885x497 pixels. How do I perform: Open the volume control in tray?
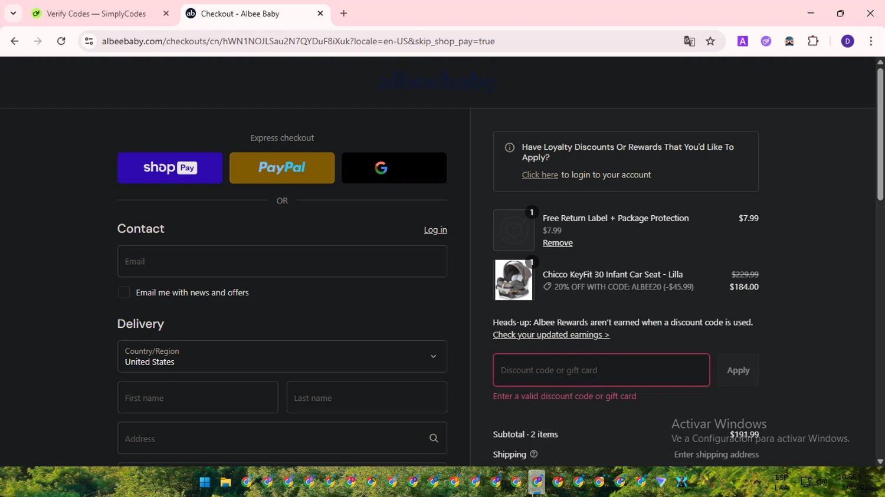(x=821, y=482)
